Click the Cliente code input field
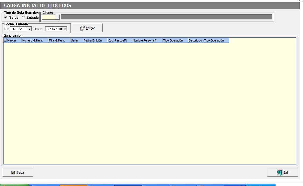303x186 pixels. (48, 17)
